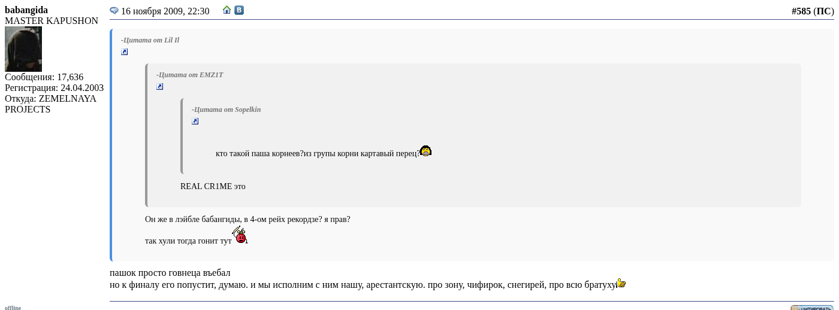Click the view-post arrow in Lil Il's quote

point(125,52)
